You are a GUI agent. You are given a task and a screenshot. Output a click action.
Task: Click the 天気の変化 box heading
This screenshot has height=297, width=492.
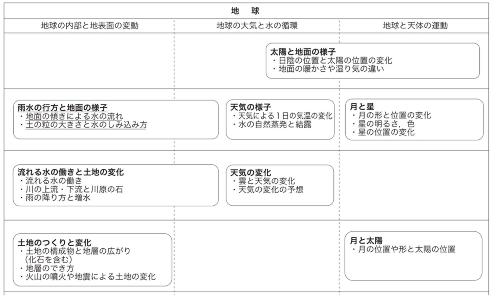[250, 173]
